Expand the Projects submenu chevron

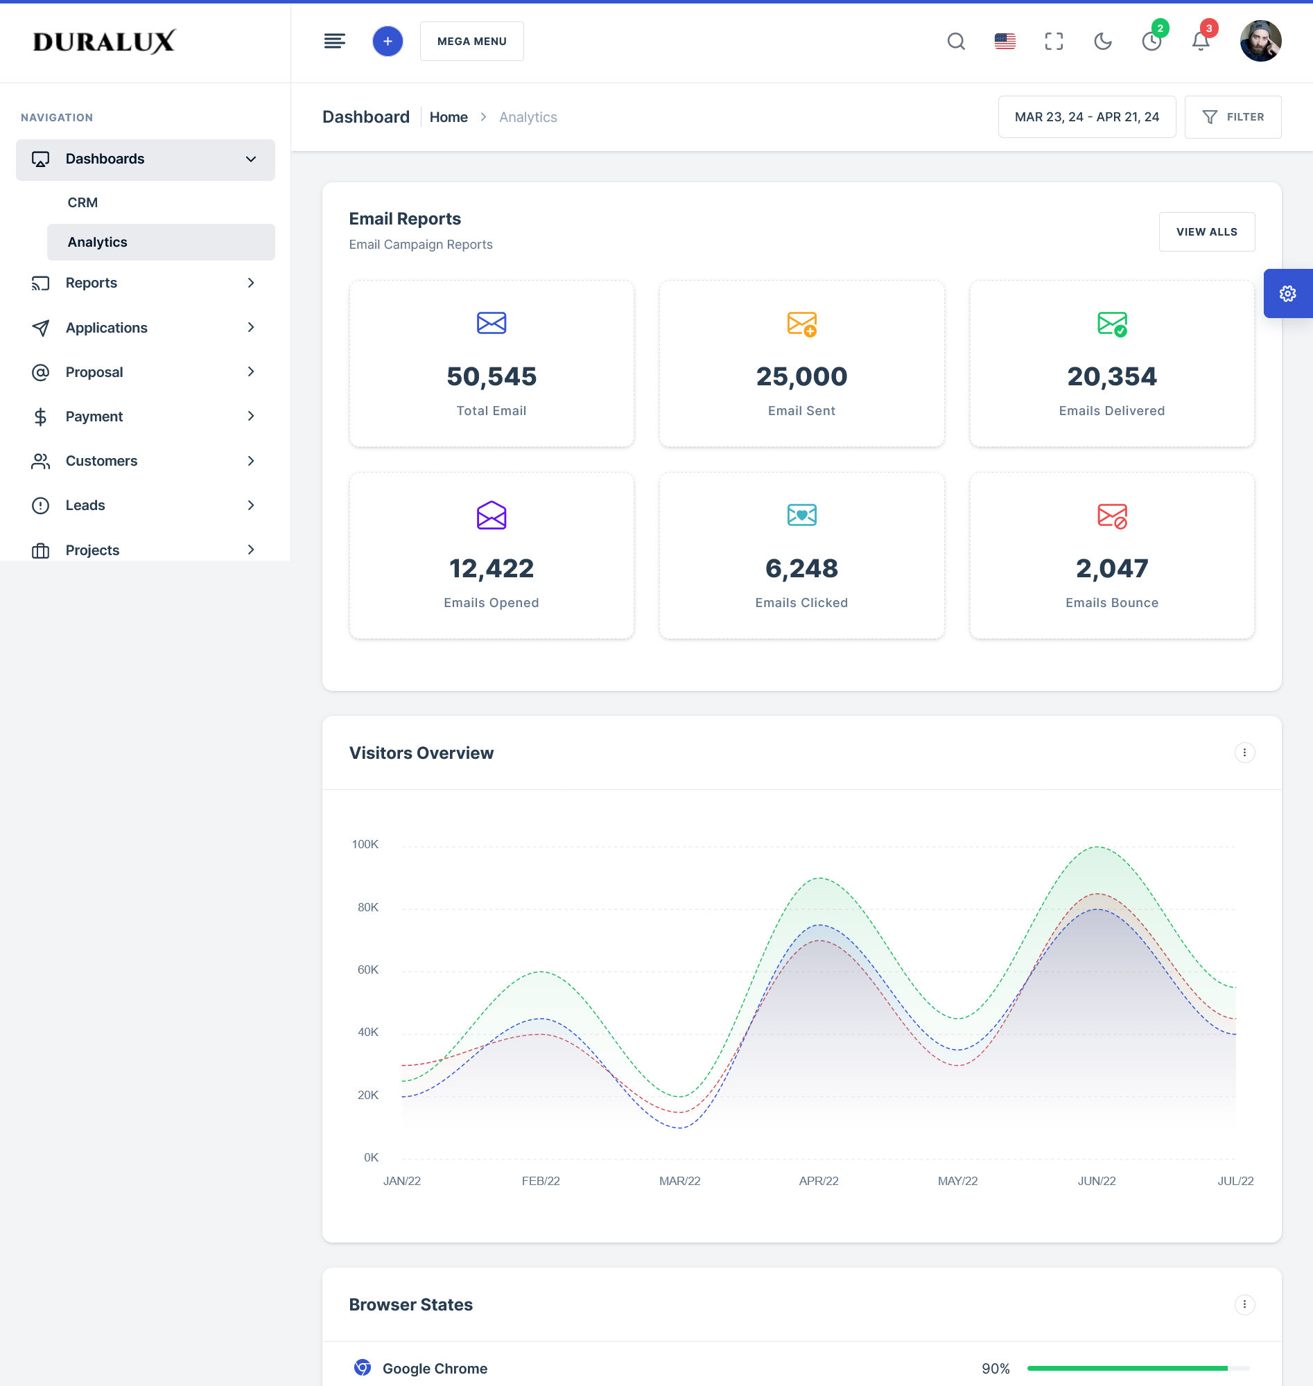[250, 550]
